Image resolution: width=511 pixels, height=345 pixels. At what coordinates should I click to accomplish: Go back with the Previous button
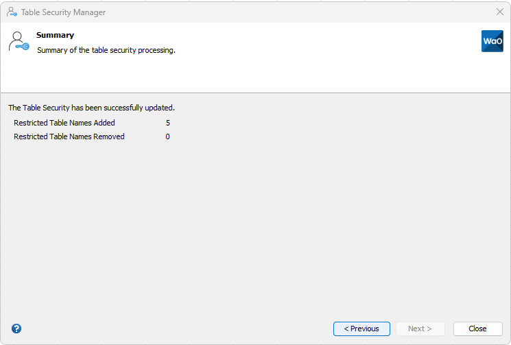pos(361,329)
